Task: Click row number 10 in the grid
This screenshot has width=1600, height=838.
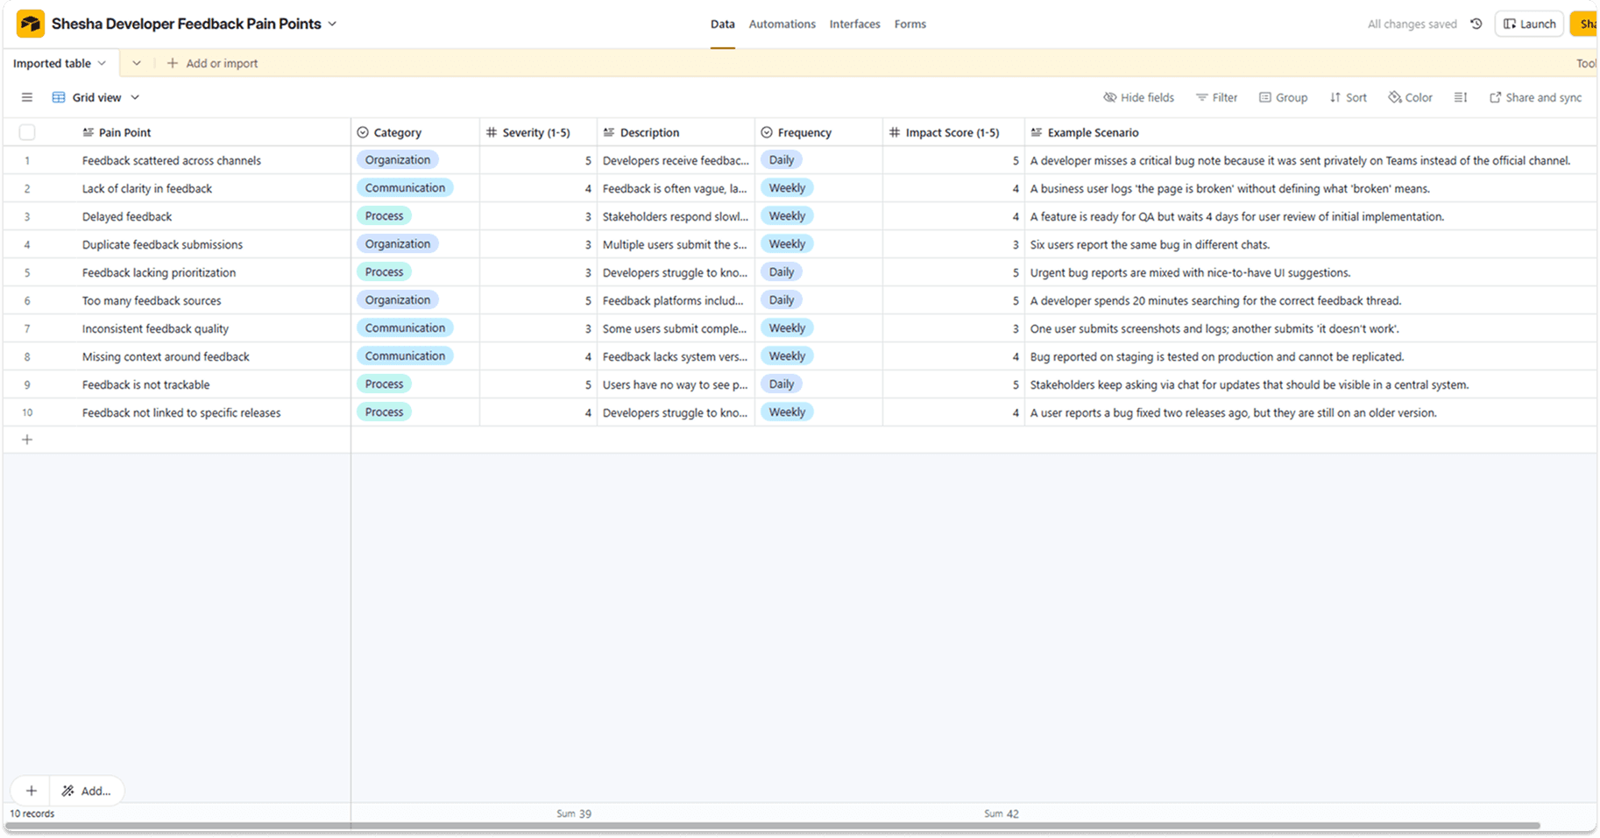Action: (x=27, y=412)
